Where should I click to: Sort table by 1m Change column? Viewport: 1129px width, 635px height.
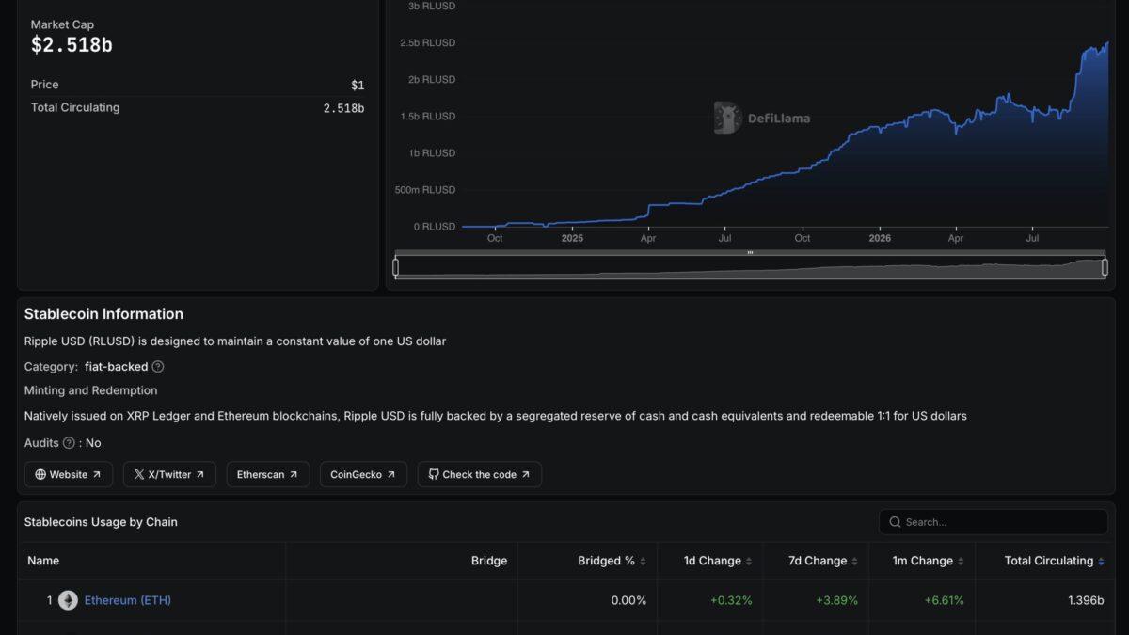929,561
